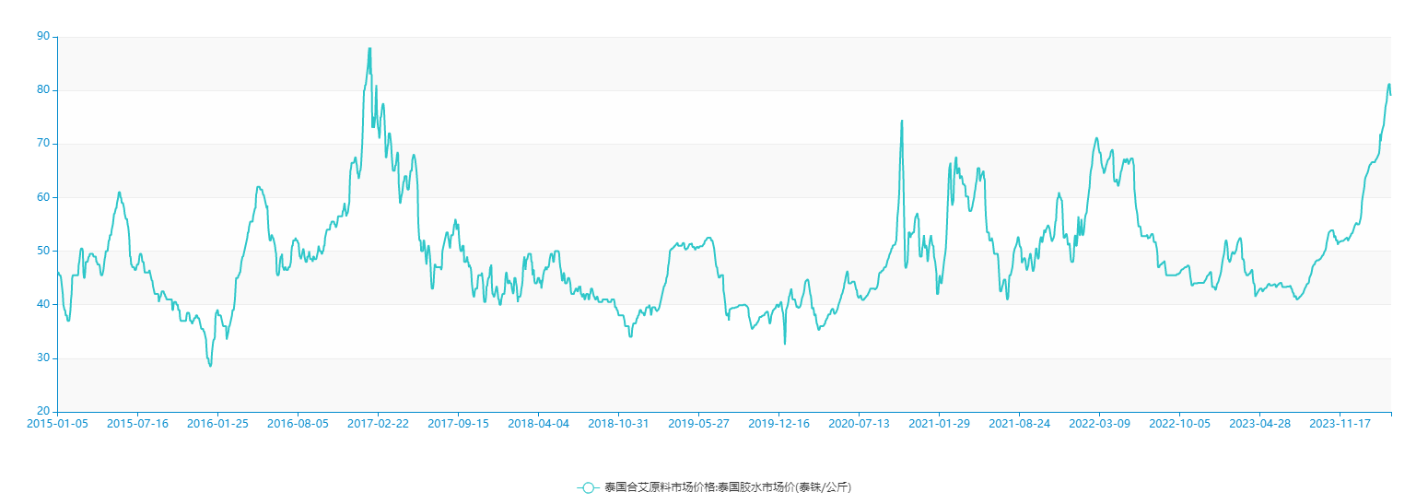Click the lowest trough of the line near 28
This screenshot has width=1428, height=504.
click(210, 366)
